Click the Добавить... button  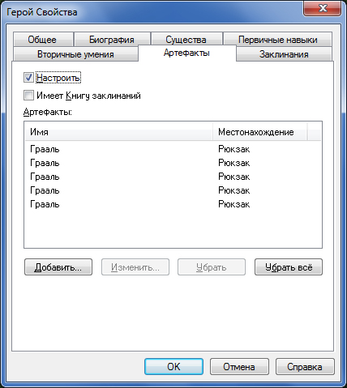(58, 267)
